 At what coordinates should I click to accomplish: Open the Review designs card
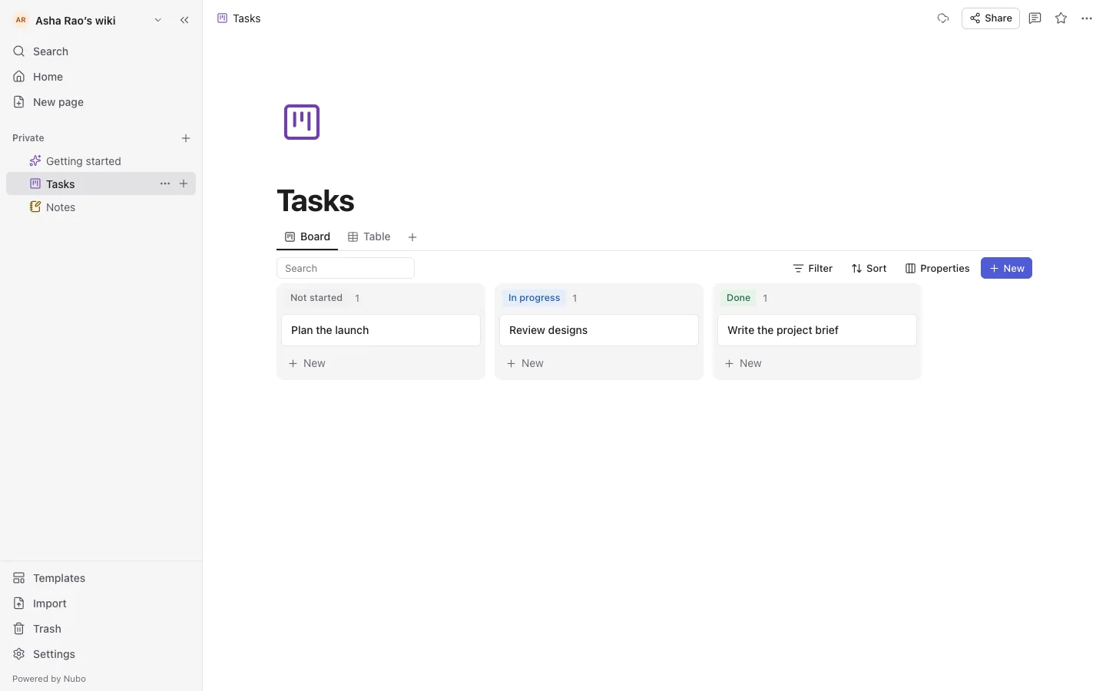(x=599, y=330)
